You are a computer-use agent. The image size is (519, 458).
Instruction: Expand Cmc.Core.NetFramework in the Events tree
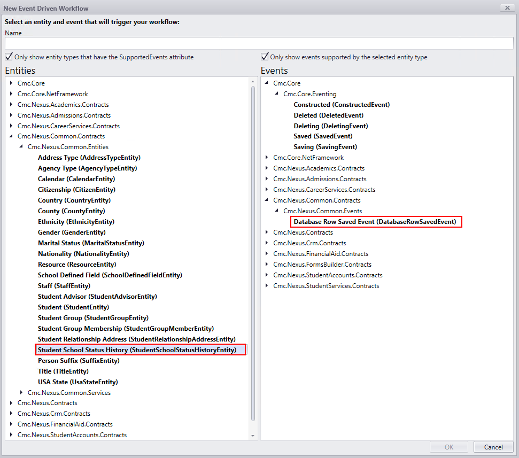(267, 158)
